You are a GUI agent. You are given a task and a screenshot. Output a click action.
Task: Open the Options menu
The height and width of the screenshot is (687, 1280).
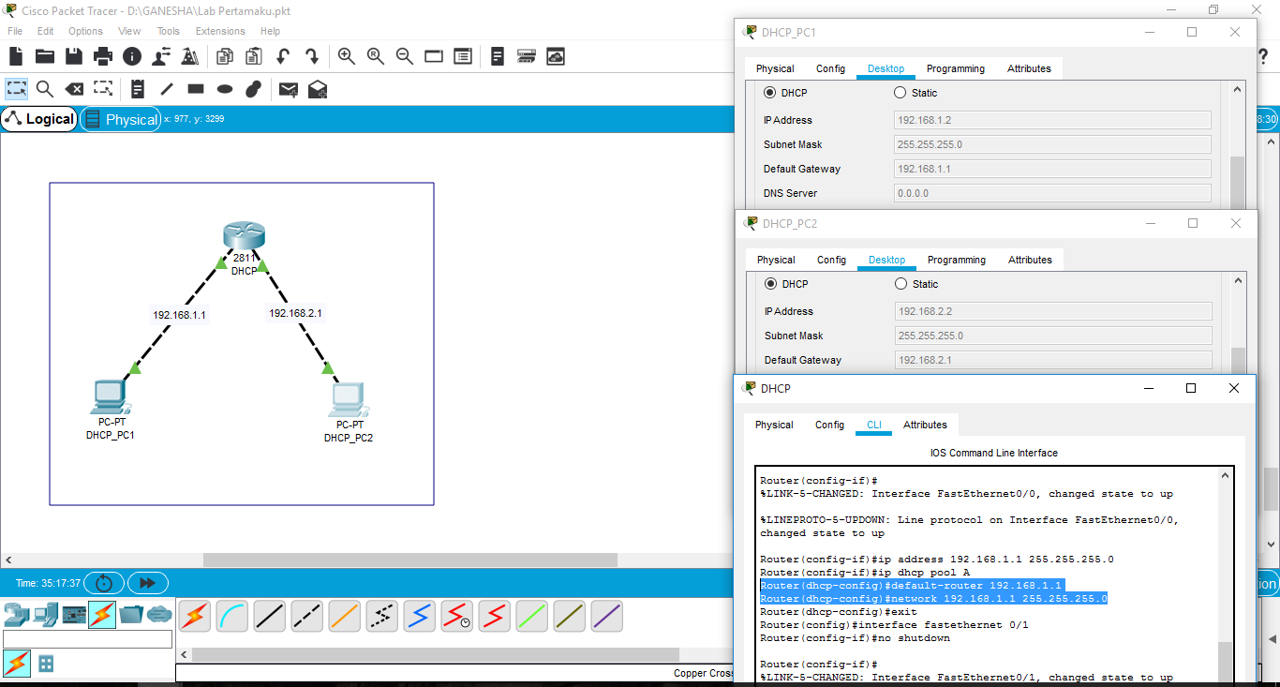tap(85, 31)
